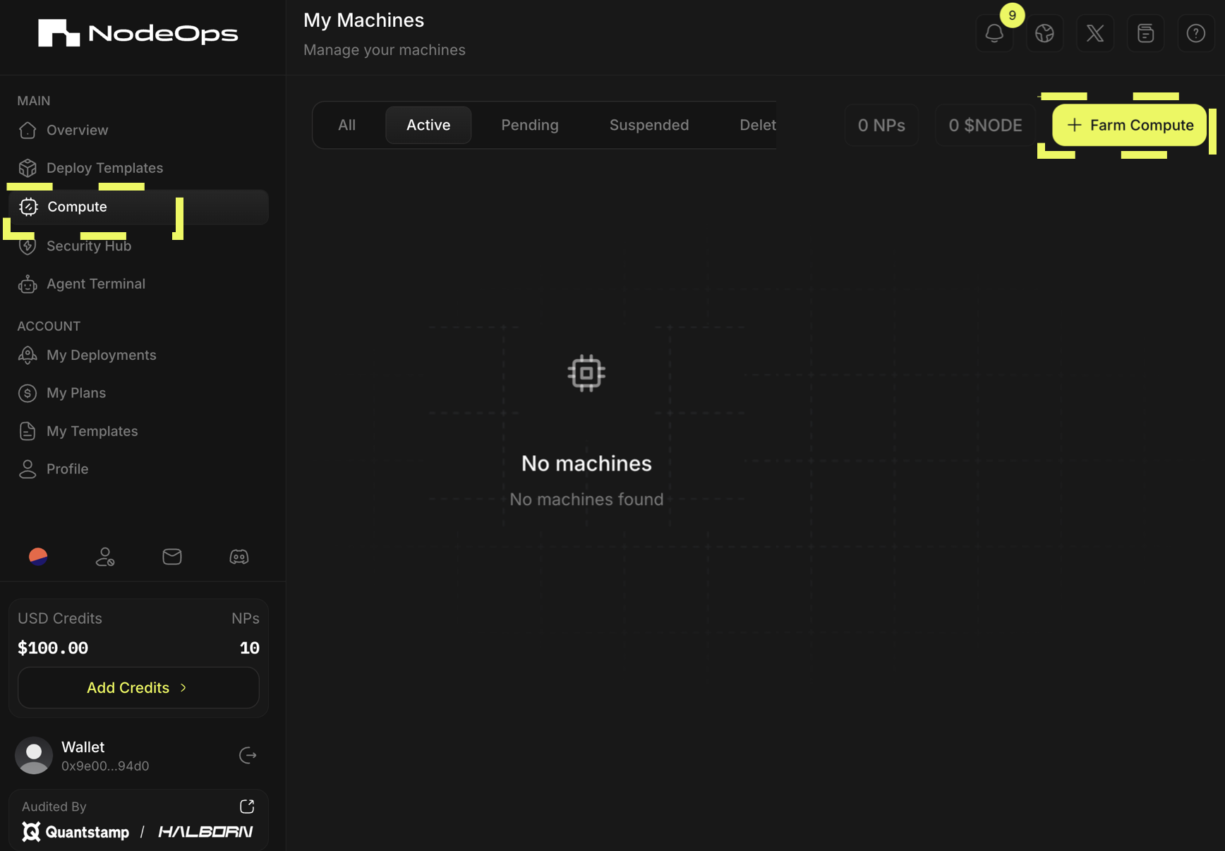
Task: Click the NodeOps logo
Action: (138, 32)
